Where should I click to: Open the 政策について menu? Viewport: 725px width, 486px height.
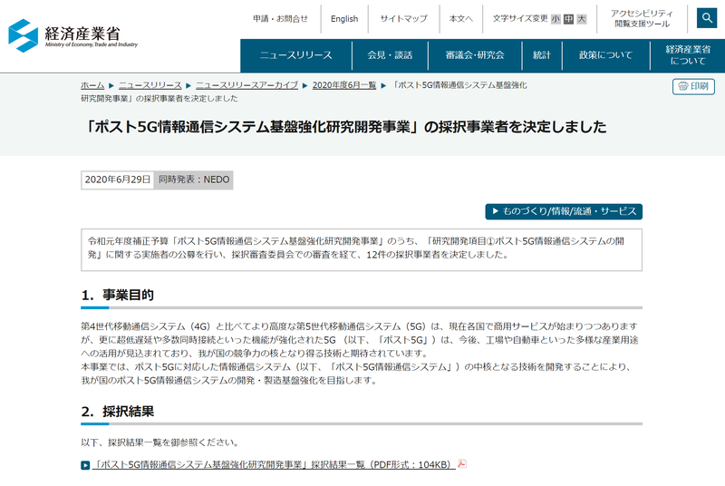605,55
